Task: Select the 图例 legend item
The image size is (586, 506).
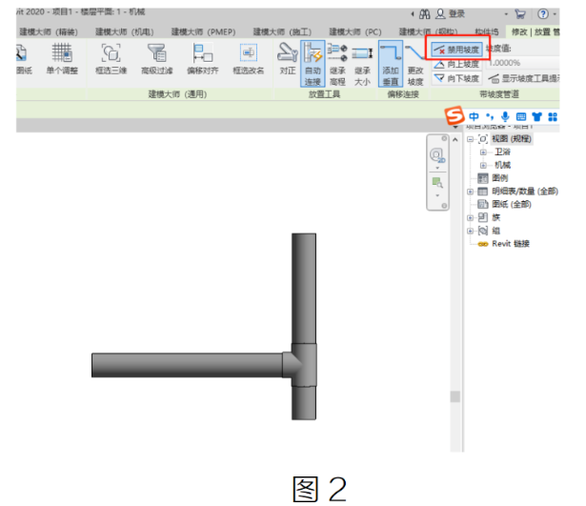Action: pos(499,178)
